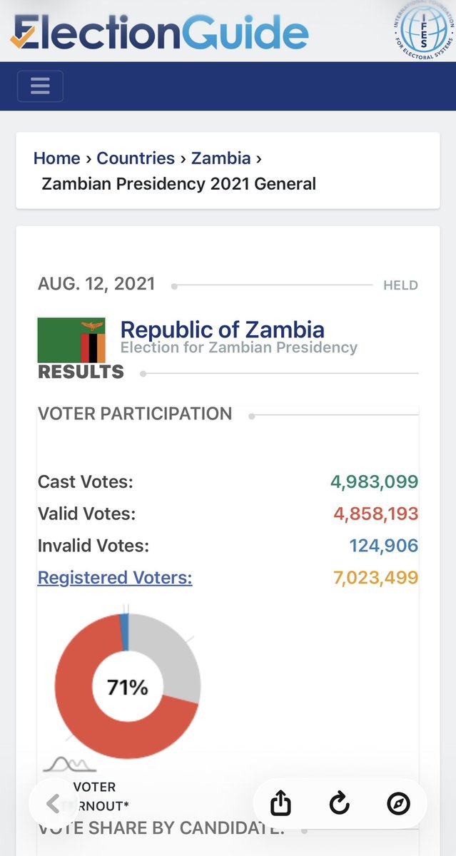Open the hamburger navigation menu
The image size is (456, 856).
click(x=40, y=86)
